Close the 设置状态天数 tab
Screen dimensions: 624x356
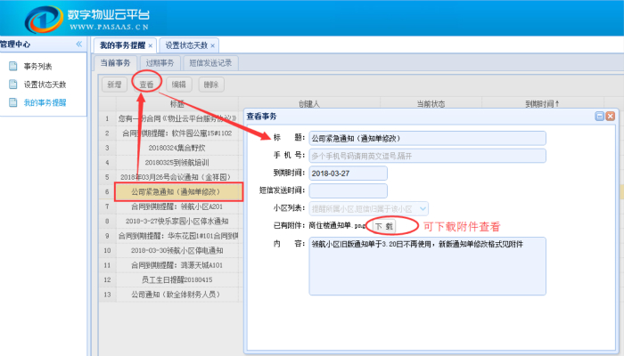coord(213,45)
